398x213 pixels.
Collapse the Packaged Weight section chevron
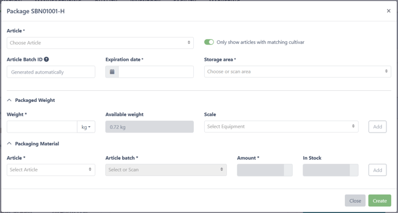9,100
